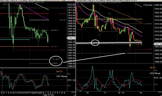Select 1351 YRange text in right indicator panel
The height and width of the screenshot is (96, 162).
click(155, 73)
